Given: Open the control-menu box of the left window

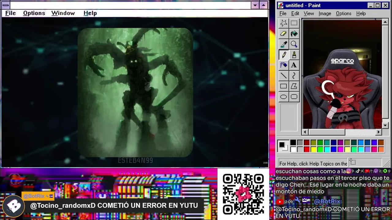Looking at the screenshot, I should coord(6,5).
